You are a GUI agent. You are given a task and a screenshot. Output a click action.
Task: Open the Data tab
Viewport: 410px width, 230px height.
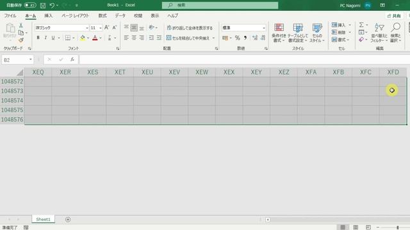pyautogui.click(x=120, y=15)
